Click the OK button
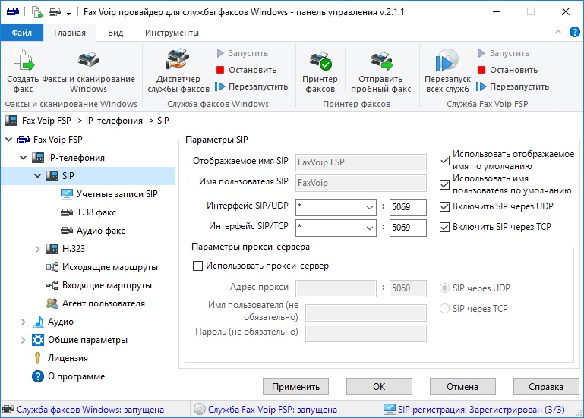This screenshot has height=418, width=584. (x=379, y=387)
